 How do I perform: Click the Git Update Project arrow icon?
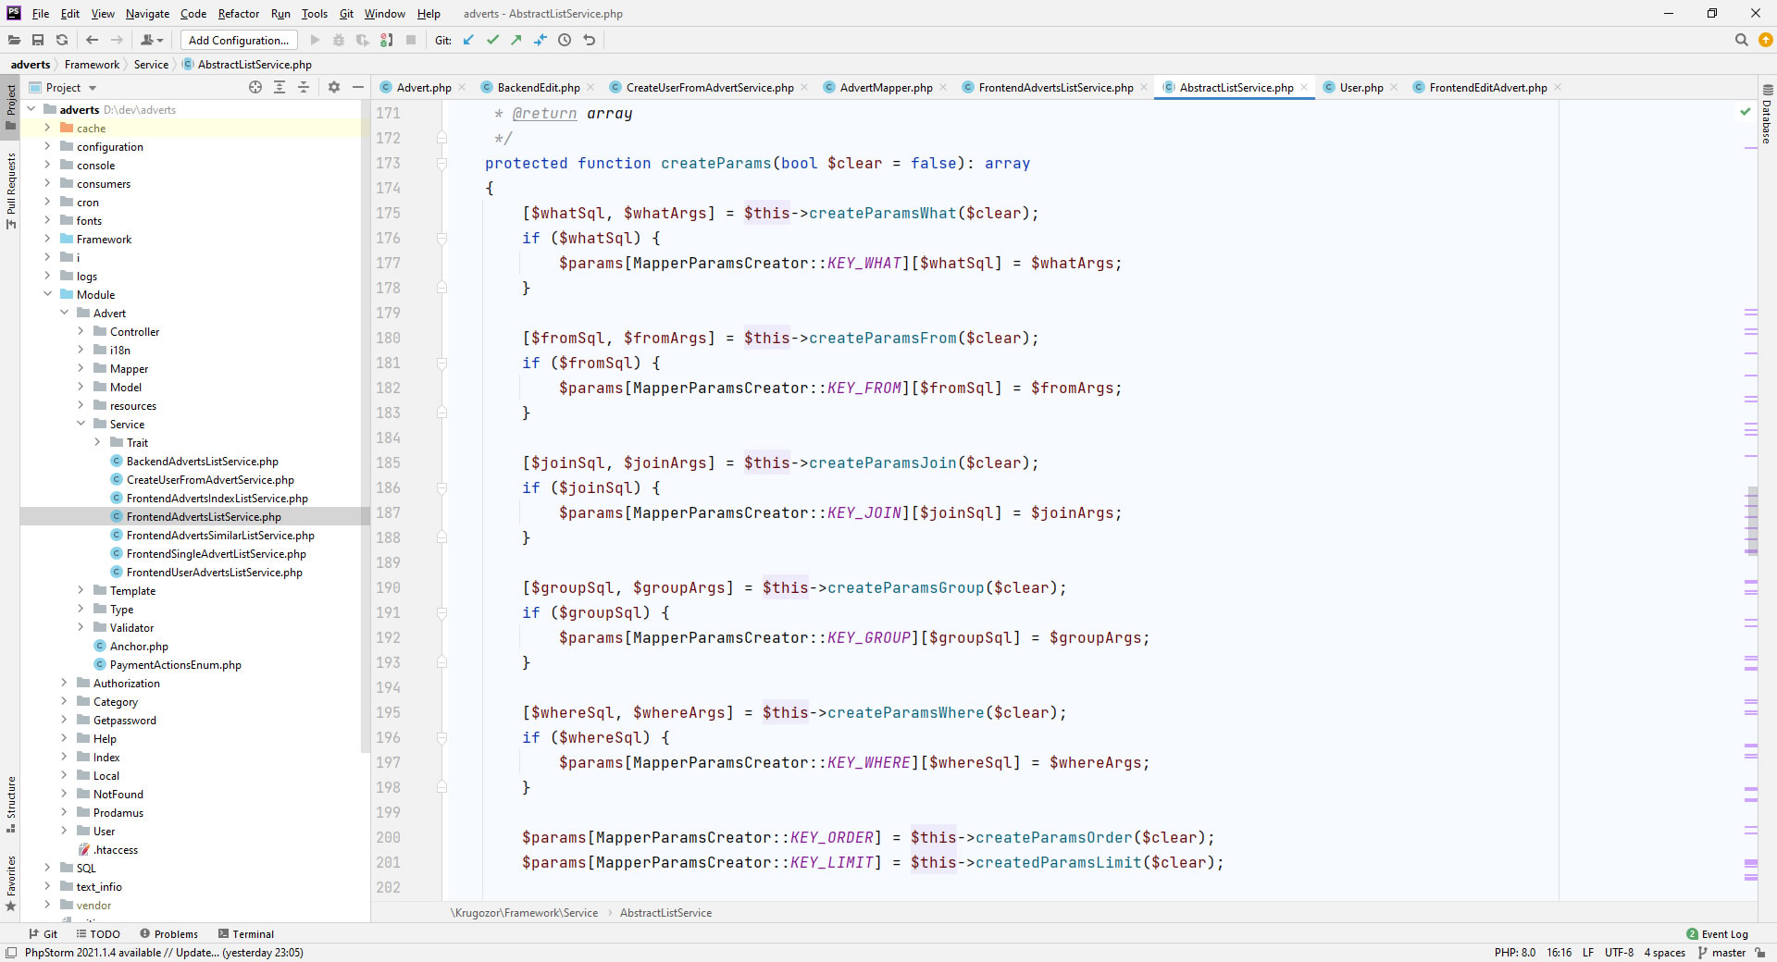pos(468,40)
